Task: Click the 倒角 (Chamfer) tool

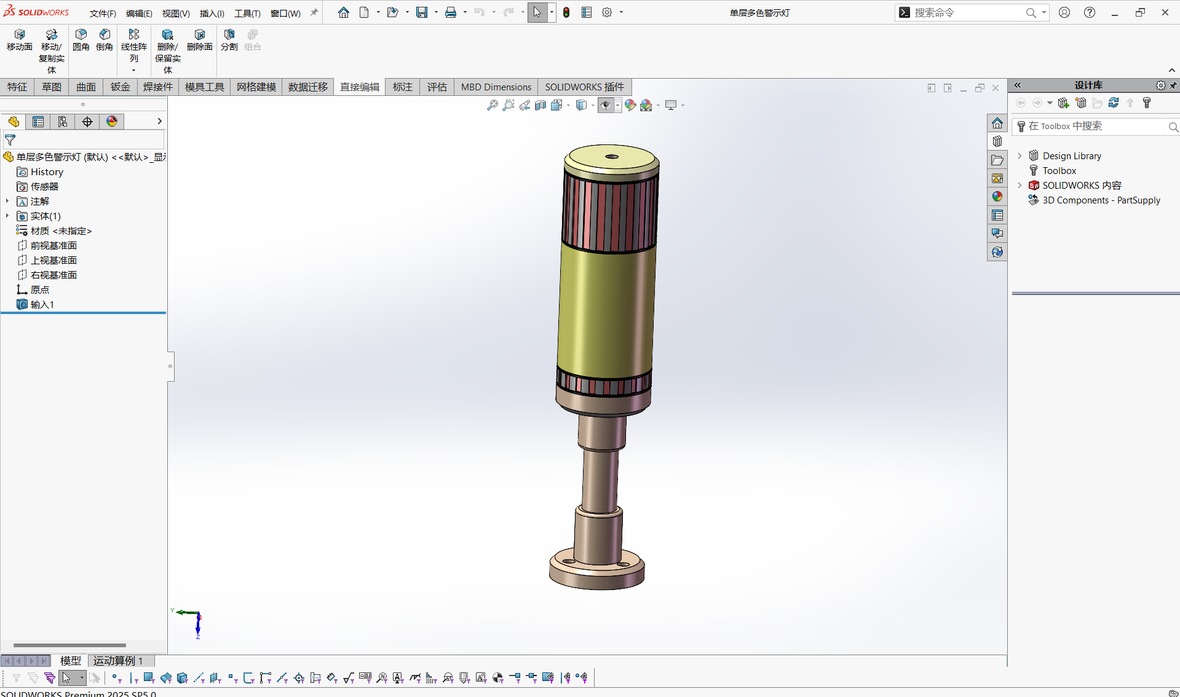Action: tap(105, 40)
